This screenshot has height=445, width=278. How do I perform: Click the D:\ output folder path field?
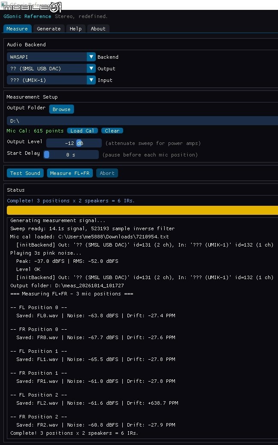click(x=142, y=121)
